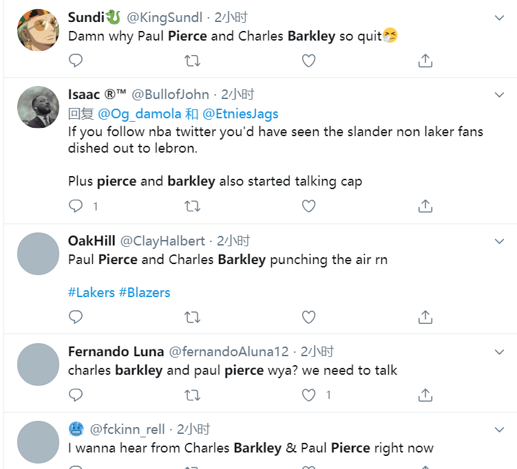
Task: Like KingSundl's tweet
Action: point(309,61)
